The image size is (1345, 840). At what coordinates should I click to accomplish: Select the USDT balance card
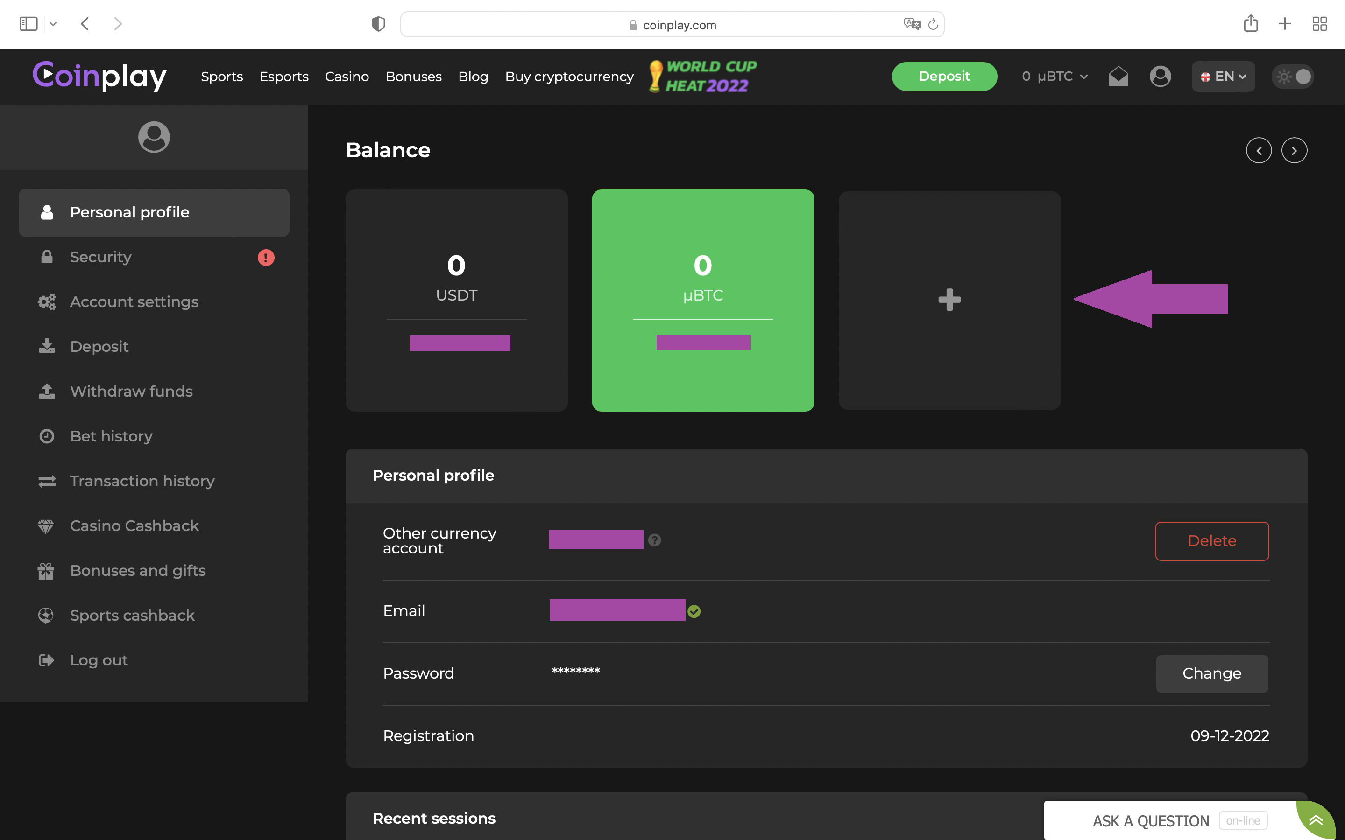[456, 301]
